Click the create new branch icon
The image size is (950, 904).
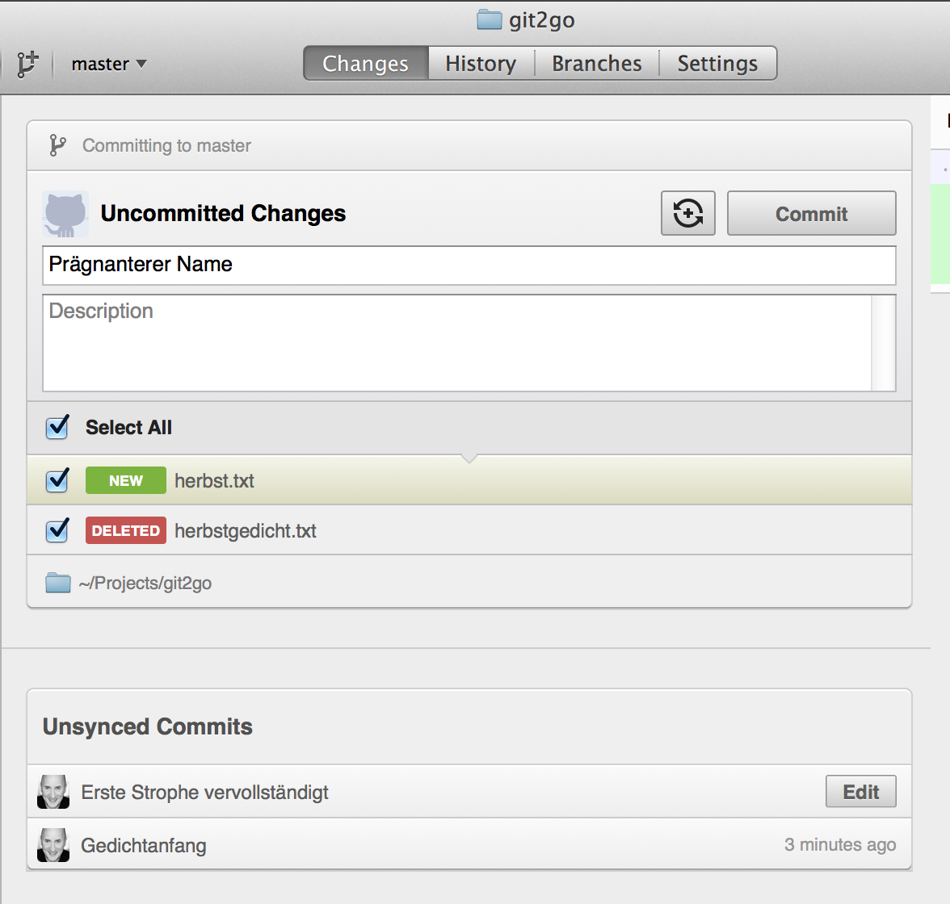pyautogui.click(x=27, y=64)
